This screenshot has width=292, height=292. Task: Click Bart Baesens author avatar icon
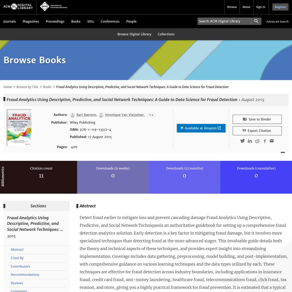click(x=72, y=115)
